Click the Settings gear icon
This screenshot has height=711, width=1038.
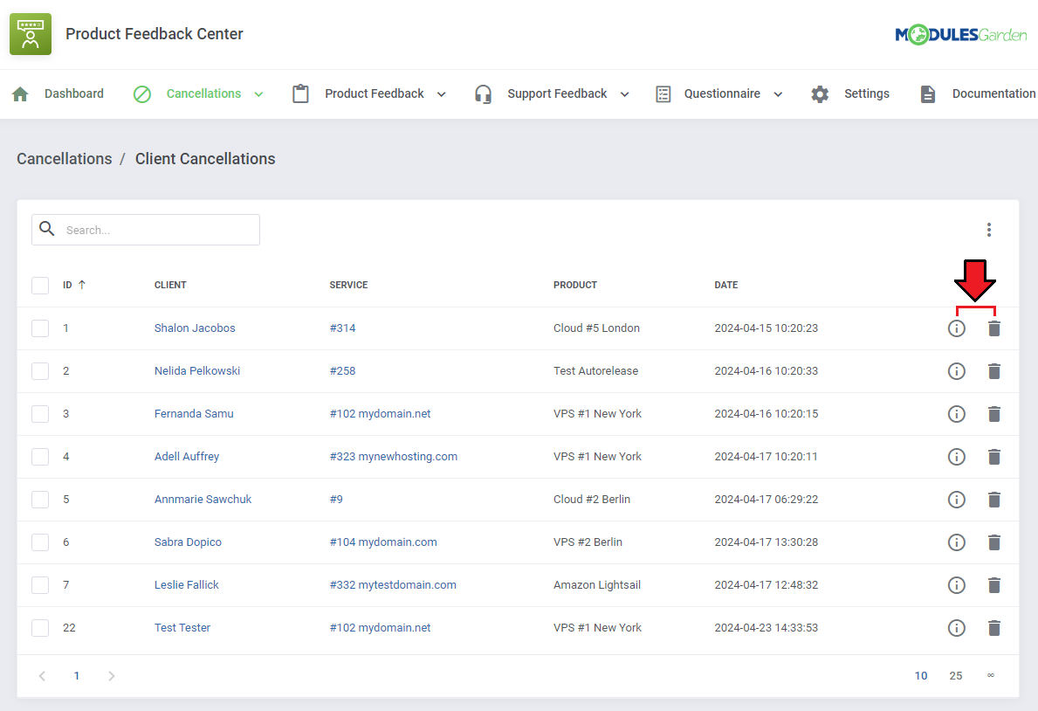coord(820,94)
